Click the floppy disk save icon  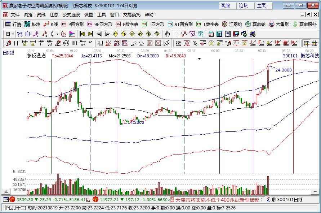(236, 34)
